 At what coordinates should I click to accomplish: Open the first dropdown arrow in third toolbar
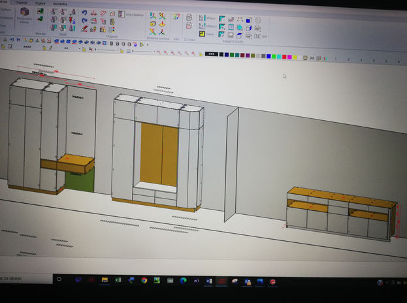tap(80, 49)
